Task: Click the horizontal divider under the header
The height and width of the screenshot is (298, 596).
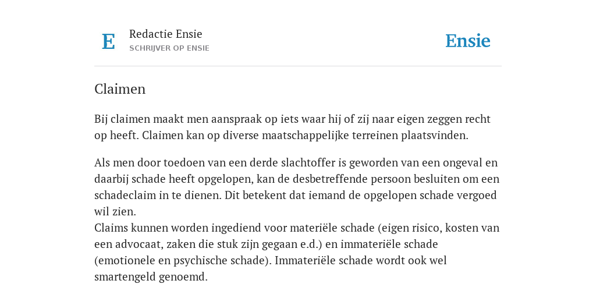Action: point(298,66)
